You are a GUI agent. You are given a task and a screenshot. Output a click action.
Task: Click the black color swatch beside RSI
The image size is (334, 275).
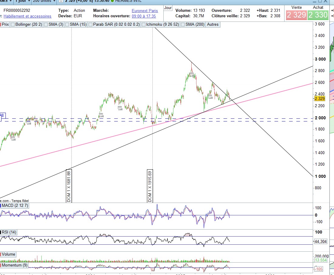(x=1, y=232)
